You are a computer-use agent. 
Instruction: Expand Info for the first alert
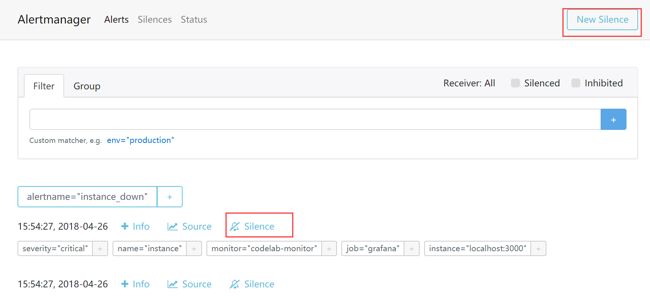pyautogui.click(x=135, y=226)
